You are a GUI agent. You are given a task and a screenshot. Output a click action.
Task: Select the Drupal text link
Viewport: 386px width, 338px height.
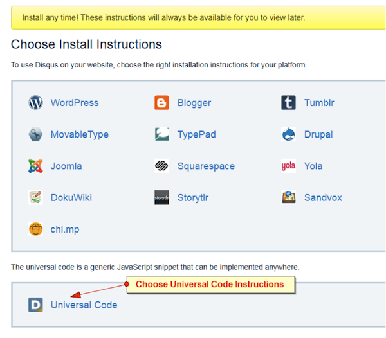[318, 135]
